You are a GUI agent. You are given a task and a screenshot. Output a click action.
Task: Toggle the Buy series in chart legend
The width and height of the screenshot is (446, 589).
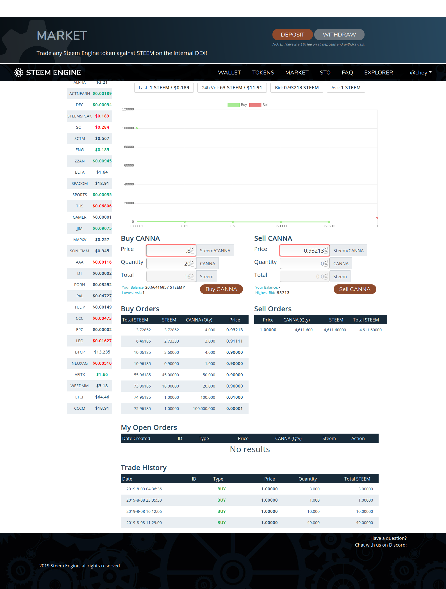(237, 105)
